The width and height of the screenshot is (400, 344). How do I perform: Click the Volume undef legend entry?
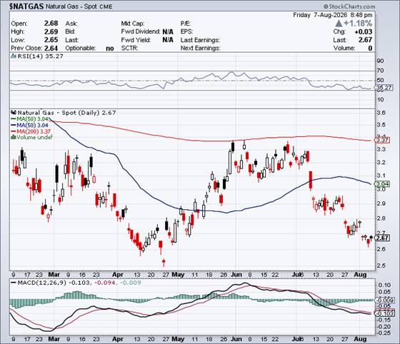point(31,137)
